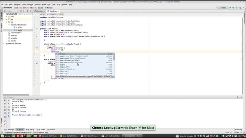Viewport: 246px width, 138px height.
Task: Rerun Main2 in Run panel
Action: 5,100
